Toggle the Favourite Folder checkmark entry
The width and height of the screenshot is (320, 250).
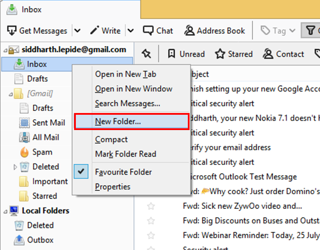click(131, 172)
